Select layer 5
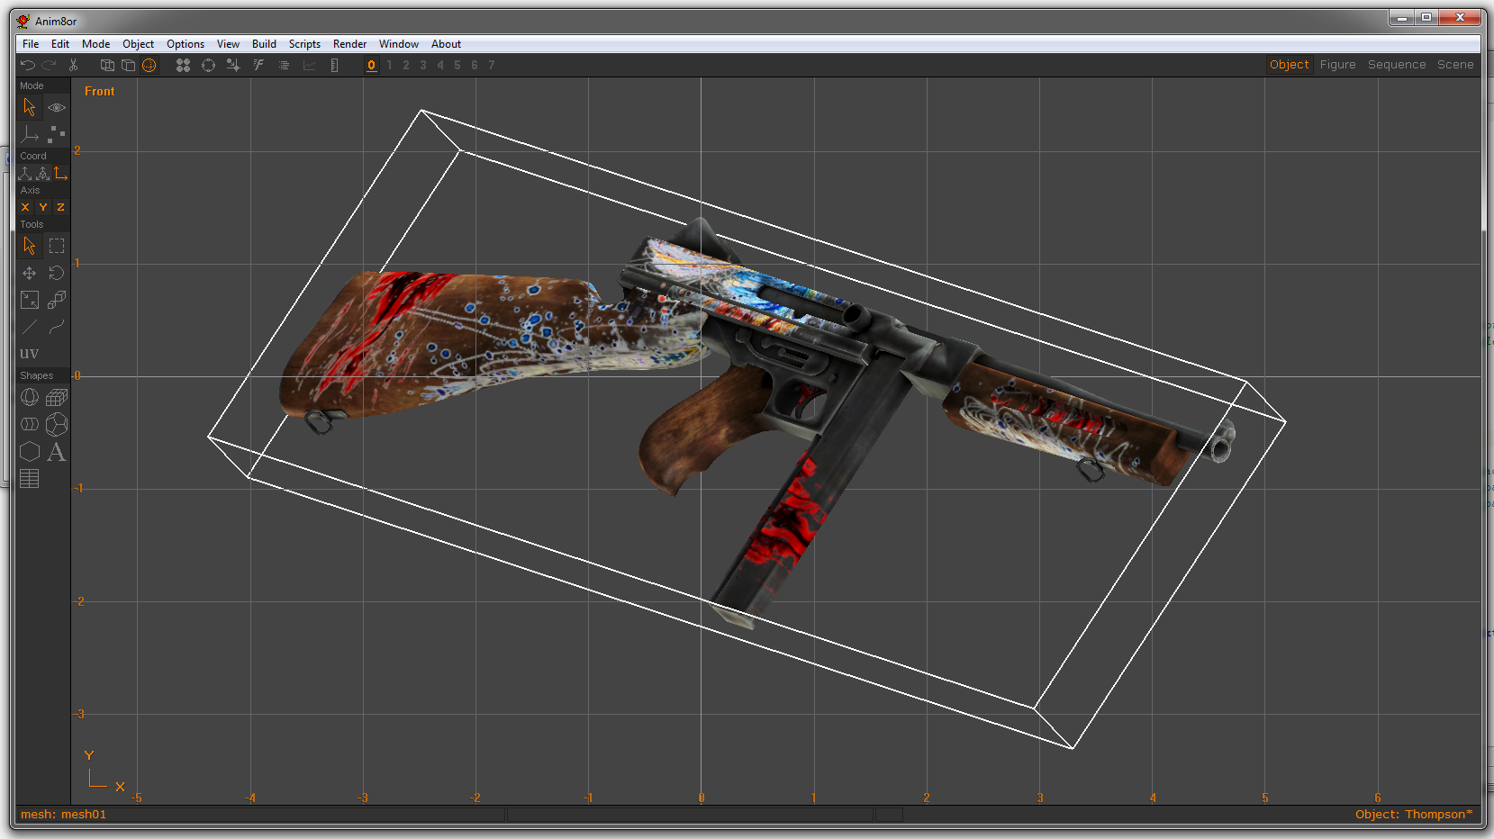The height and width of the screenshot is (839, 1494). click(x=457, y=65)
